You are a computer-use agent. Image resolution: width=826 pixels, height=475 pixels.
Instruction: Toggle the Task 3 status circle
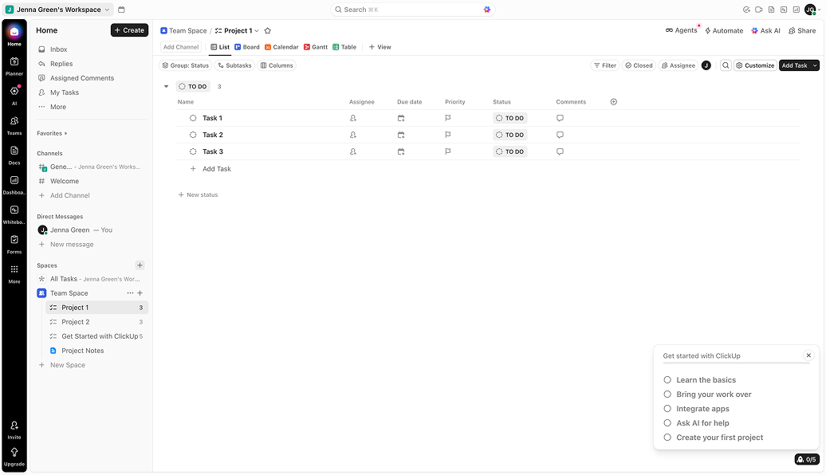[193, 151]
